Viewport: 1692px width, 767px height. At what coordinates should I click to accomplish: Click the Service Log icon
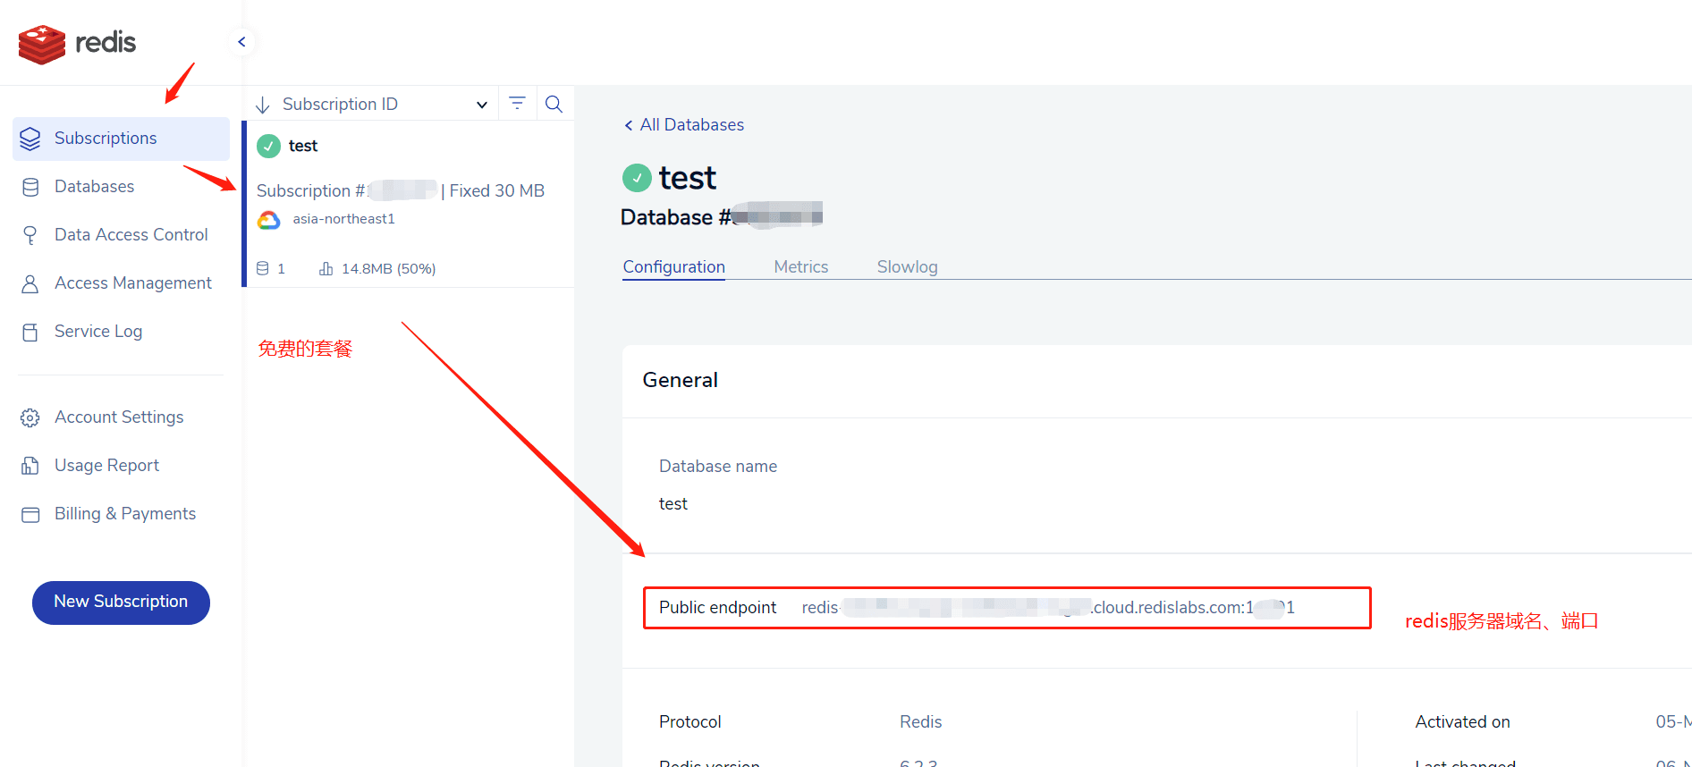coord(30,332)
